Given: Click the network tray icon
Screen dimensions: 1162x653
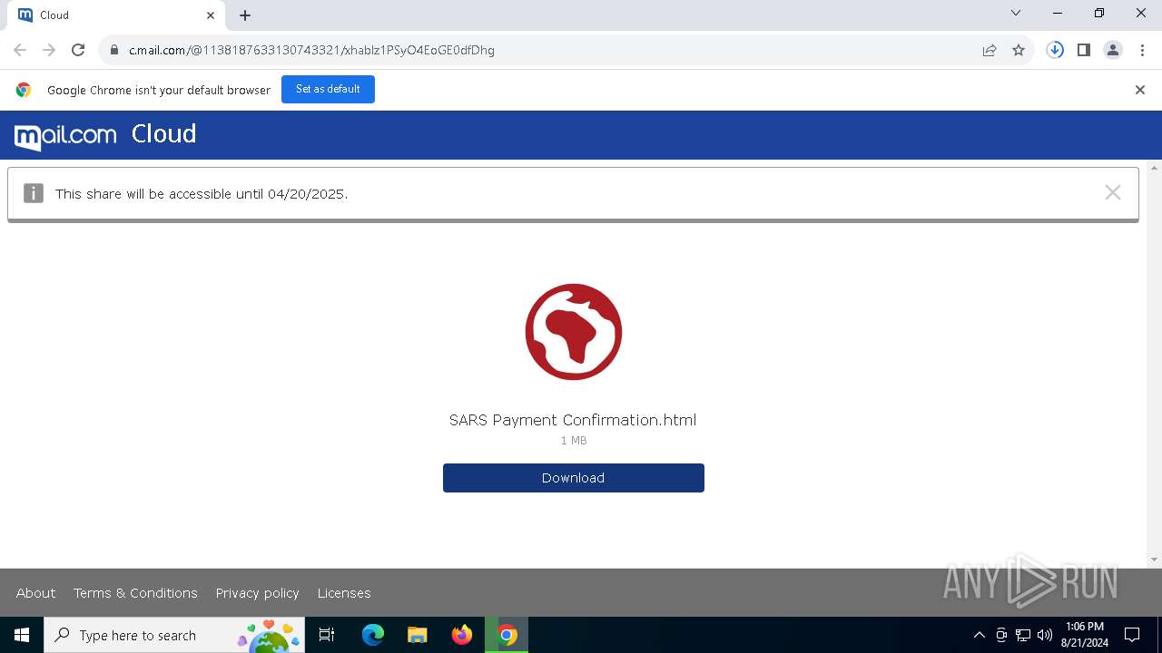Looking at the screenshot, I should pyautogui.click(x=1023, y=635).
